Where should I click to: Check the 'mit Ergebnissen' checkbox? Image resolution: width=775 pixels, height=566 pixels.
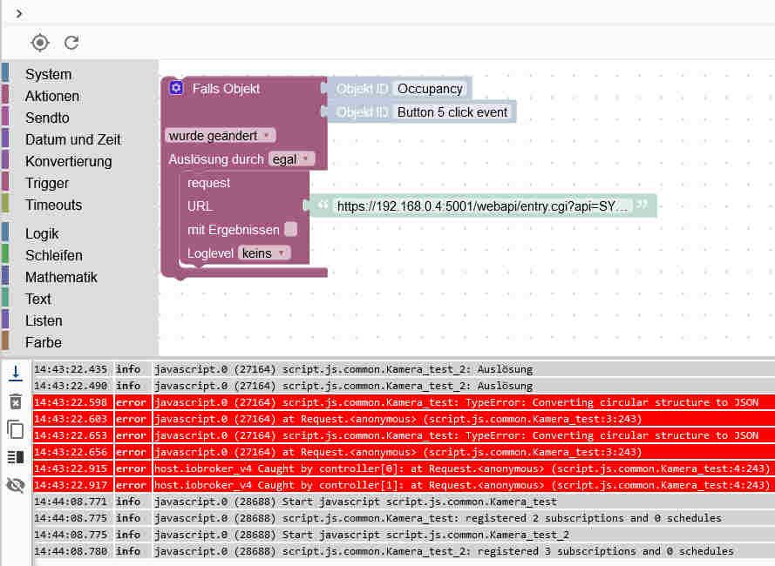pyautogui.click(x=291, y=229)
